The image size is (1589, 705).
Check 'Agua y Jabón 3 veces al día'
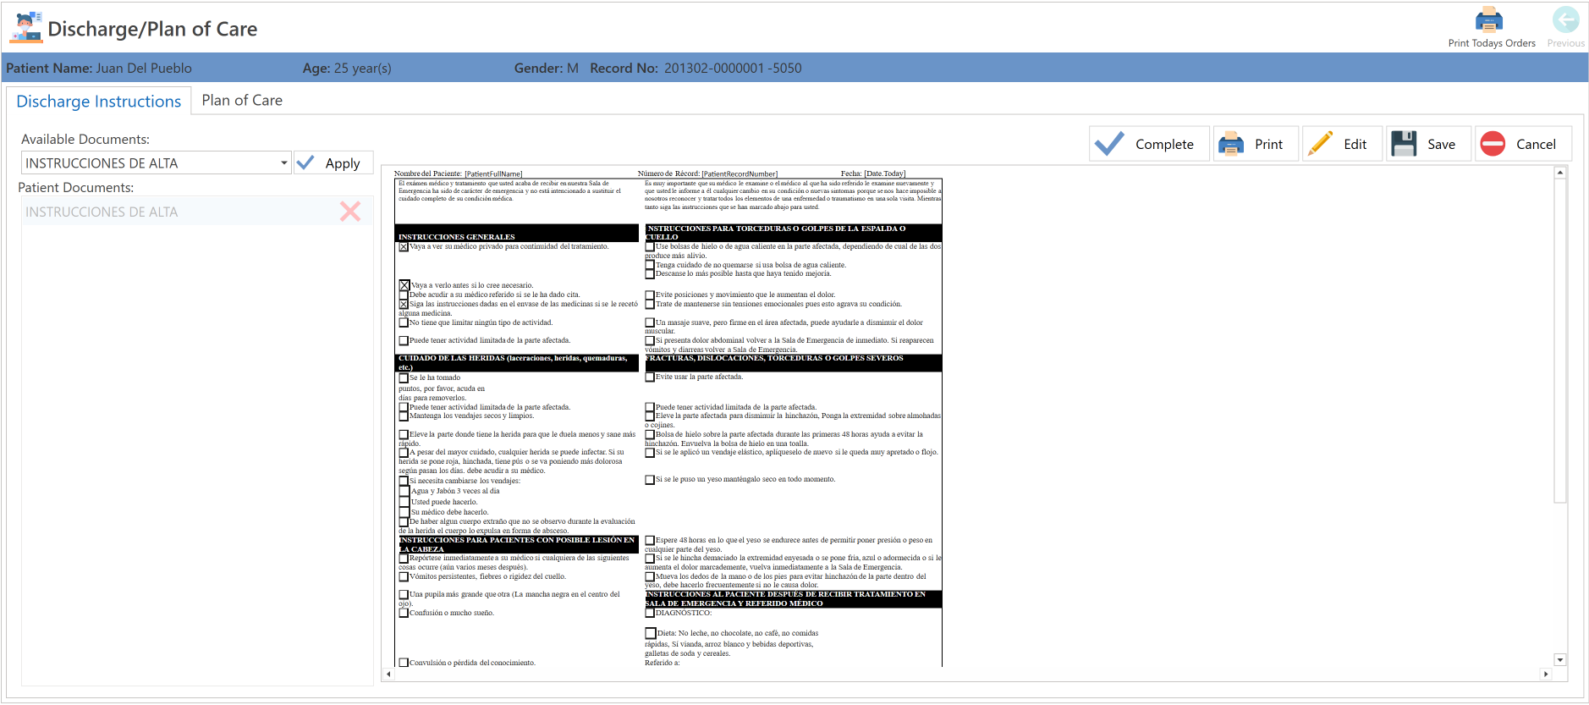coord(404,491)
